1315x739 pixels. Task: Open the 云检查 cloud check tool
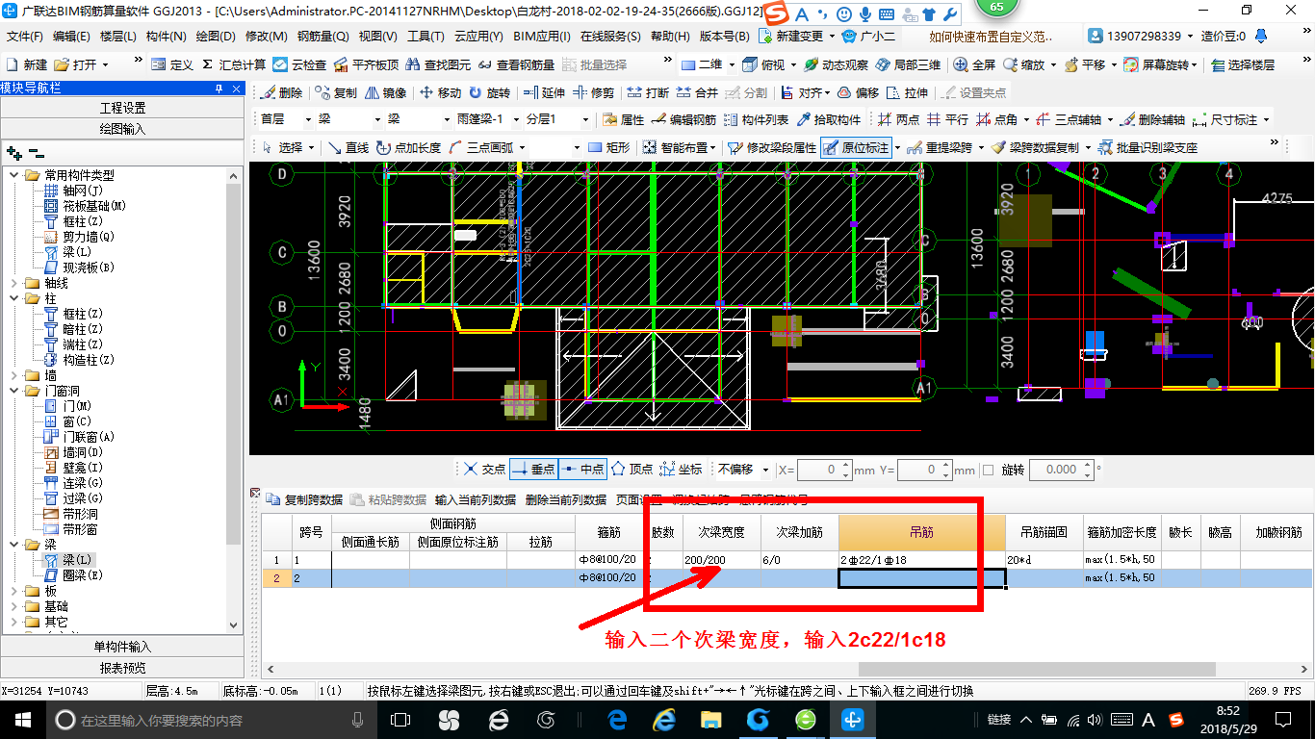click(x=299, y=64)
